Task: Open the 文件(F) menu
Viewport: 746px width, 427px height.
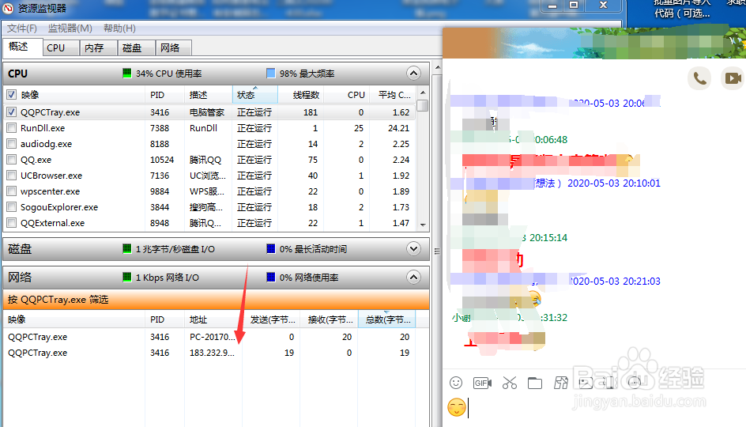Action: [x=22, y=28]
